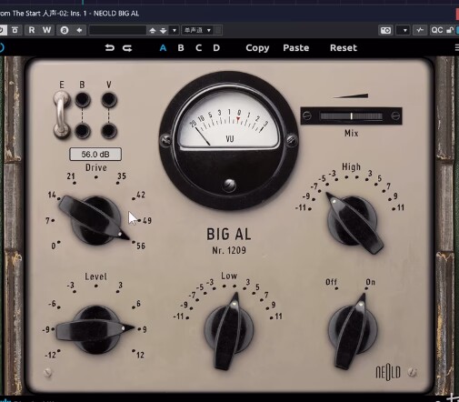Viewport: 459px width, 402px height.
Task: Click the Copy button
Action: click(257, 48)
